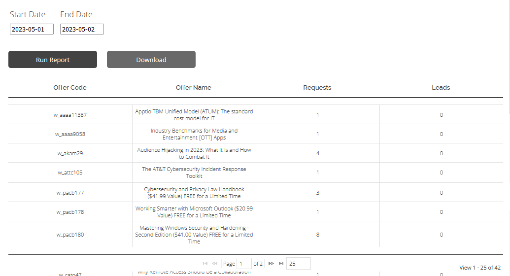The height and width of the screenshot is (276, 510).
Task: Sort by the Offer Code column header
Action: pos(70,88)
